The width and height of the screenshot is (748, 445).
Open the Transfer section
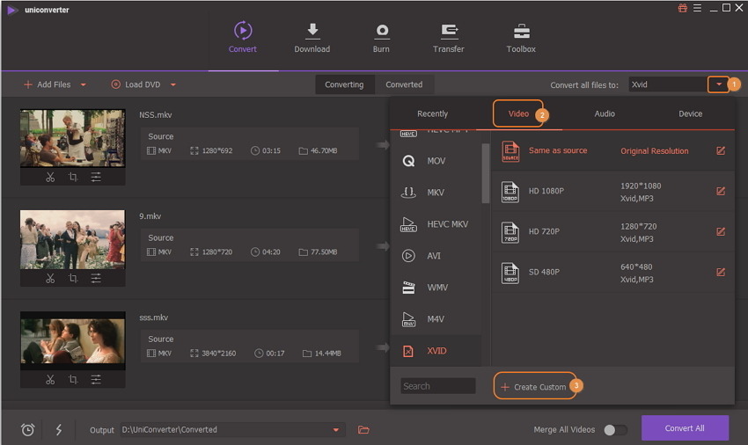449,37
